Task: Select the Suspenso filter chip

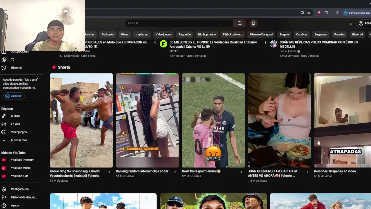Action: coord(321,34)
